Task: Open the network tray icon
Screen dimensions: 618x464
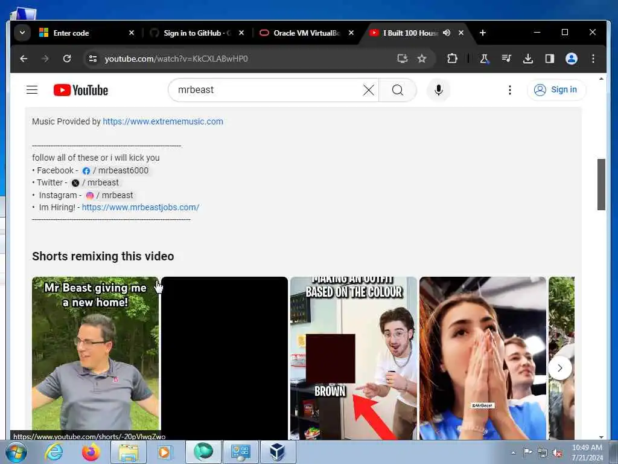Action: (x=543, y=453)
